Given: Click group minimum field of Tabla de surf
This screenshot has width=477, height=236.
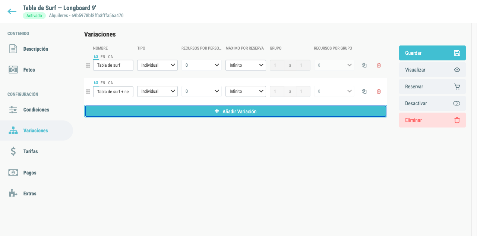Looking at the screenshot, I should (x=277, y=65).
